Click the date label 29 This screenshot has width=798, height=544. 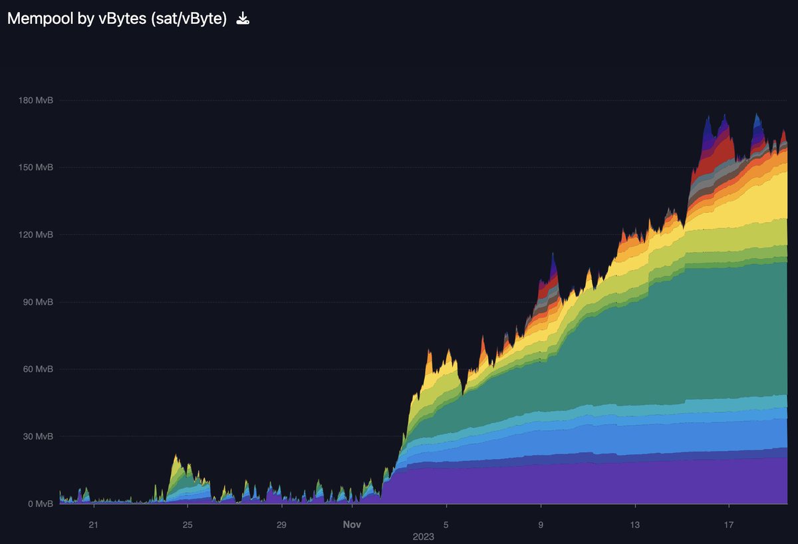click(x=281, y=525)
